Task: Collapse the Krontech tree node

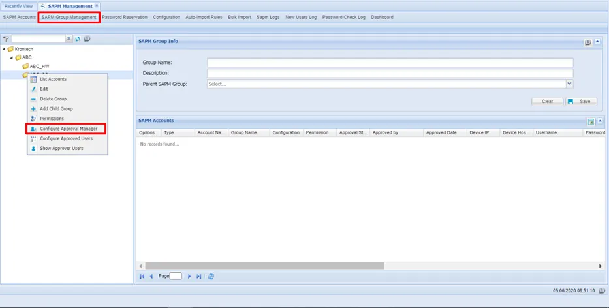Action: click(4, 49)
